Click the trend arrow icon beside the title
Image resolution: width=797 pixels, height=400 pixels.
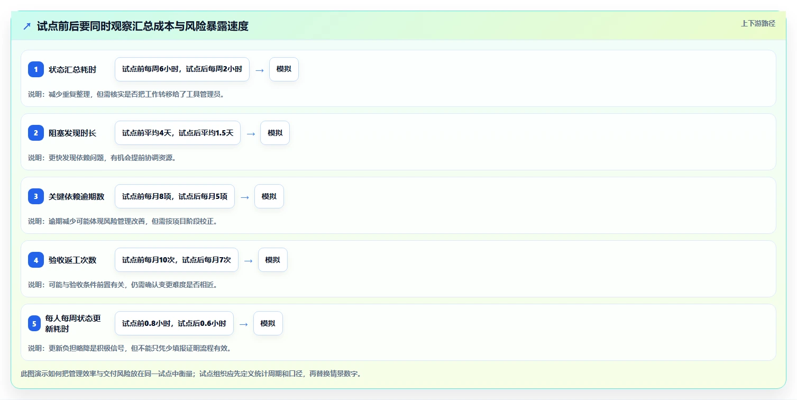27,26
